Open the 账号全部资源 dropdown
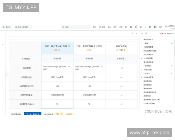 [23, 27]
